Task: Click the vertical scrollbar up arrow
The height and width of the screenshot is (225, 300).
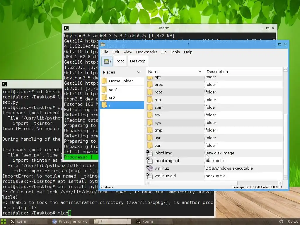Action: [x=285, y=69]
